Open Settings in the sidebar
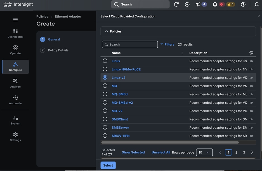This screenshot has width=262, height=171. click(x=15, y=137)
